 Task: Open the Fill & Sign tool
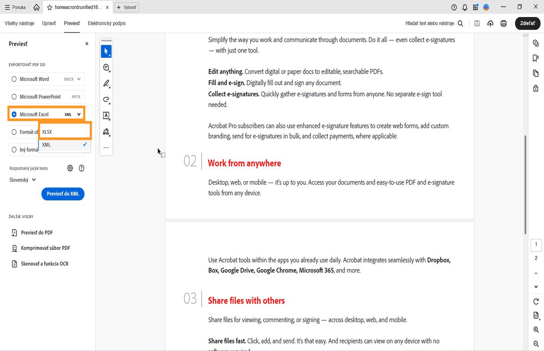[x=106, y=132]
